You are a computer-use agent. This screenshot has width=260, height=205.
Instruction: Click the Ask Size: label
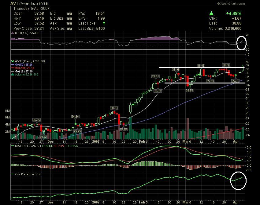click(57, 29)
